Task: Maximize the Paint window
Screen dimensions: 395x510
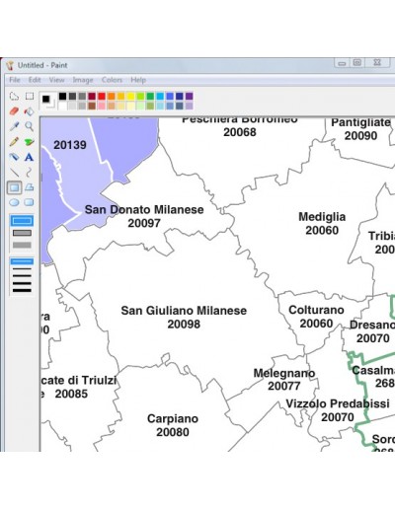Action: coord(357,63)
